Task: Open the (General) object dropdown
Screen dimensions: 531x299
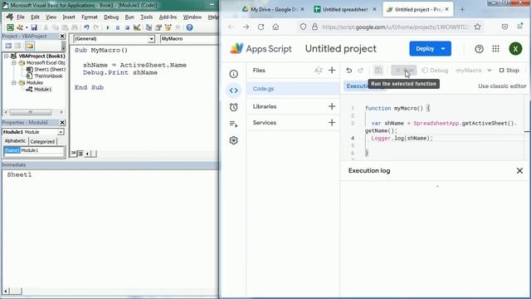Action: tap(151, 39)
